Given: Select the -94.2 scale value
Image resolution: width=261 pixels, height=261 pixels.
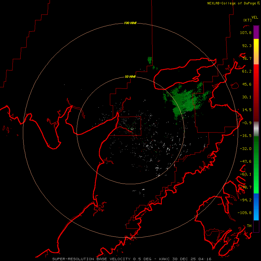Looking at the screenshot, I should coord(246,200).
